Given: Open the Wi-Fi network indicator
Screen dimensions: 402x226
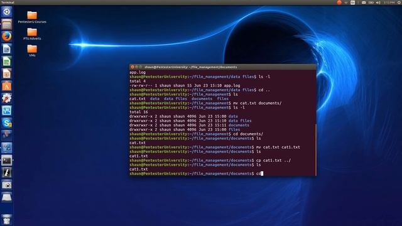Looking at the screenshot, I should click(x=346, y=3).
